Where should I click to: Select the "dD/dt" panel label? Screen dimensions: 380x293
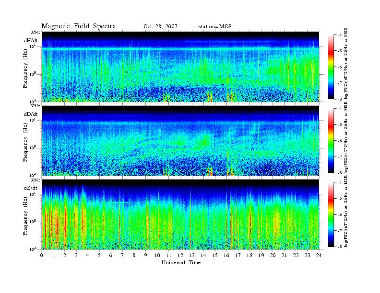point(31,114)
